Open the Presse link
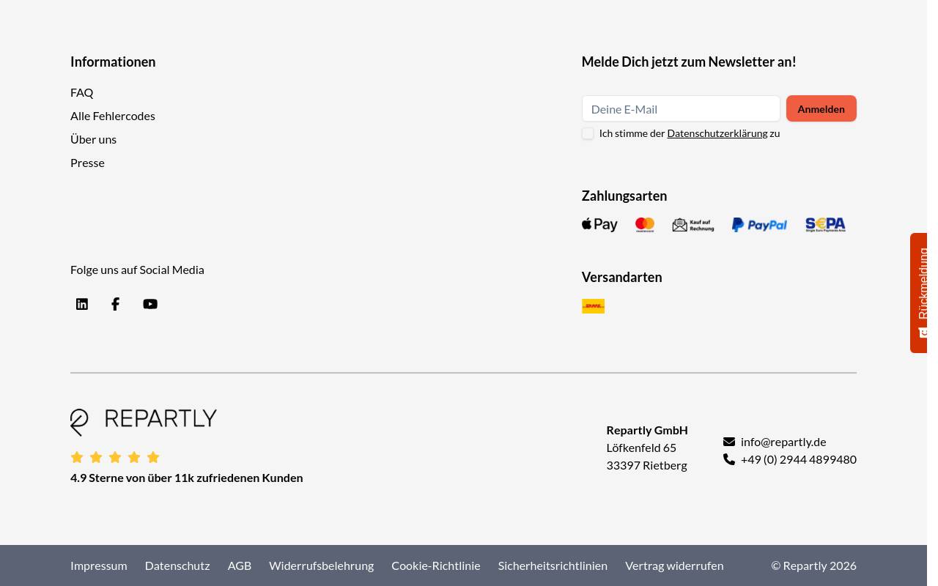 [x=87, y=163]
